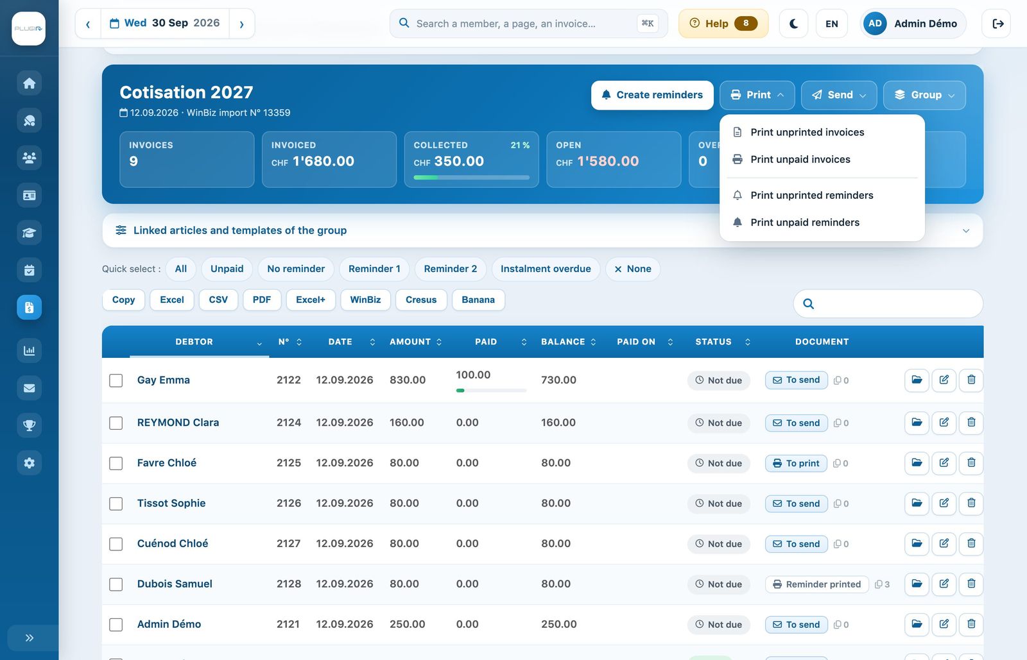Click the logout icon in top bar
This screenshot has height=660, width=1027.
[997, 24]
